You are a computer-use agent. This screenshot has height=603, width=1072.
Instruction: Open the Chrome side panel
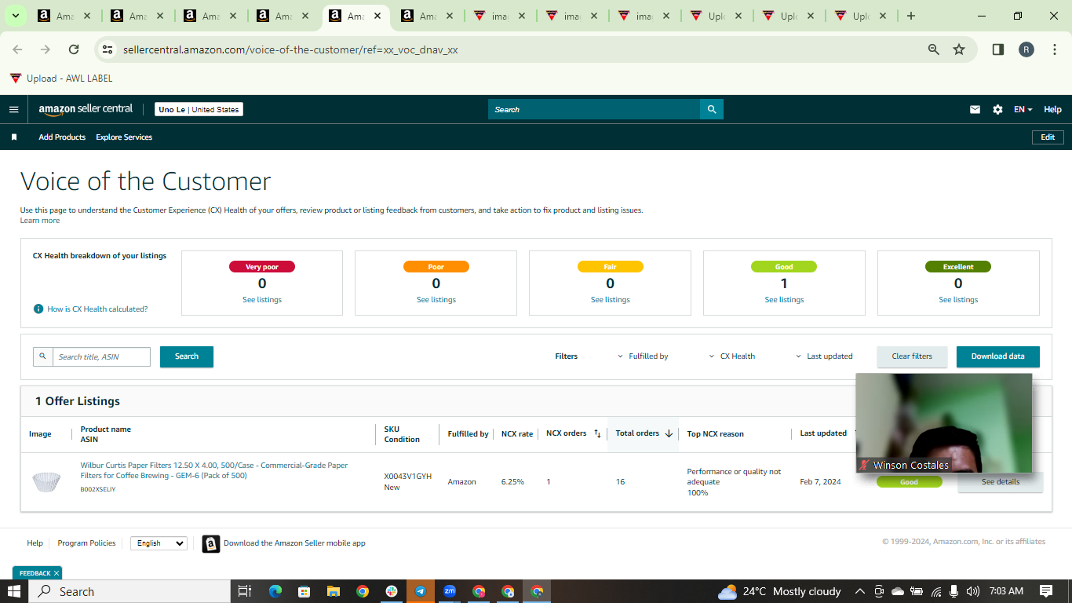[998, 49]
